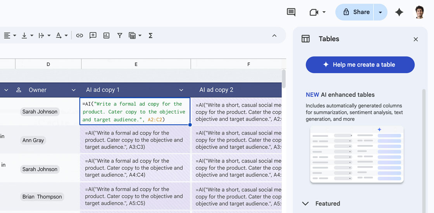This screenshot has width=434, height=213.
Task: Open comment history icon in header
Action: pos(291,12)
